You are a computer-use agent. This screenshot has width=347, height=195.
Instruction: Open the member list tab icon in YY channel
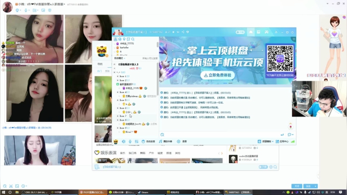(116, 39)
